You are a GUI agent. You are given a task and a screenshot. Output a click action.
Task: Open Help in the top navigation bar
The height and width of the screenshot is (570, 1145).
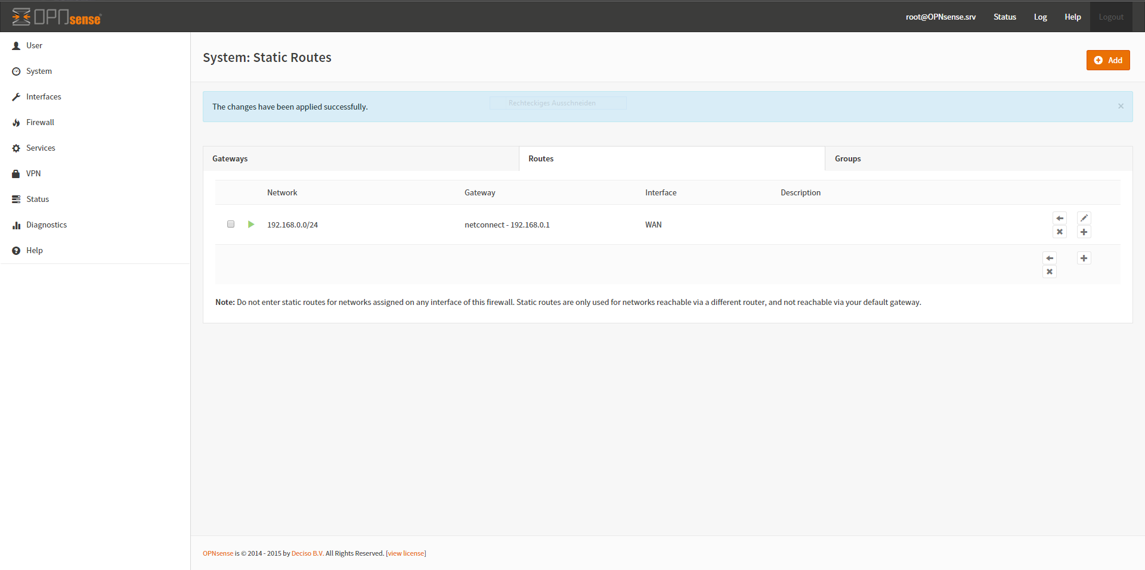point(1073,17)
